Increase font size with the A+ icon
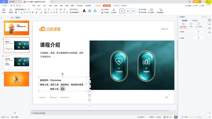This screenshot has width=212, height=119. (x=37, y=9)
